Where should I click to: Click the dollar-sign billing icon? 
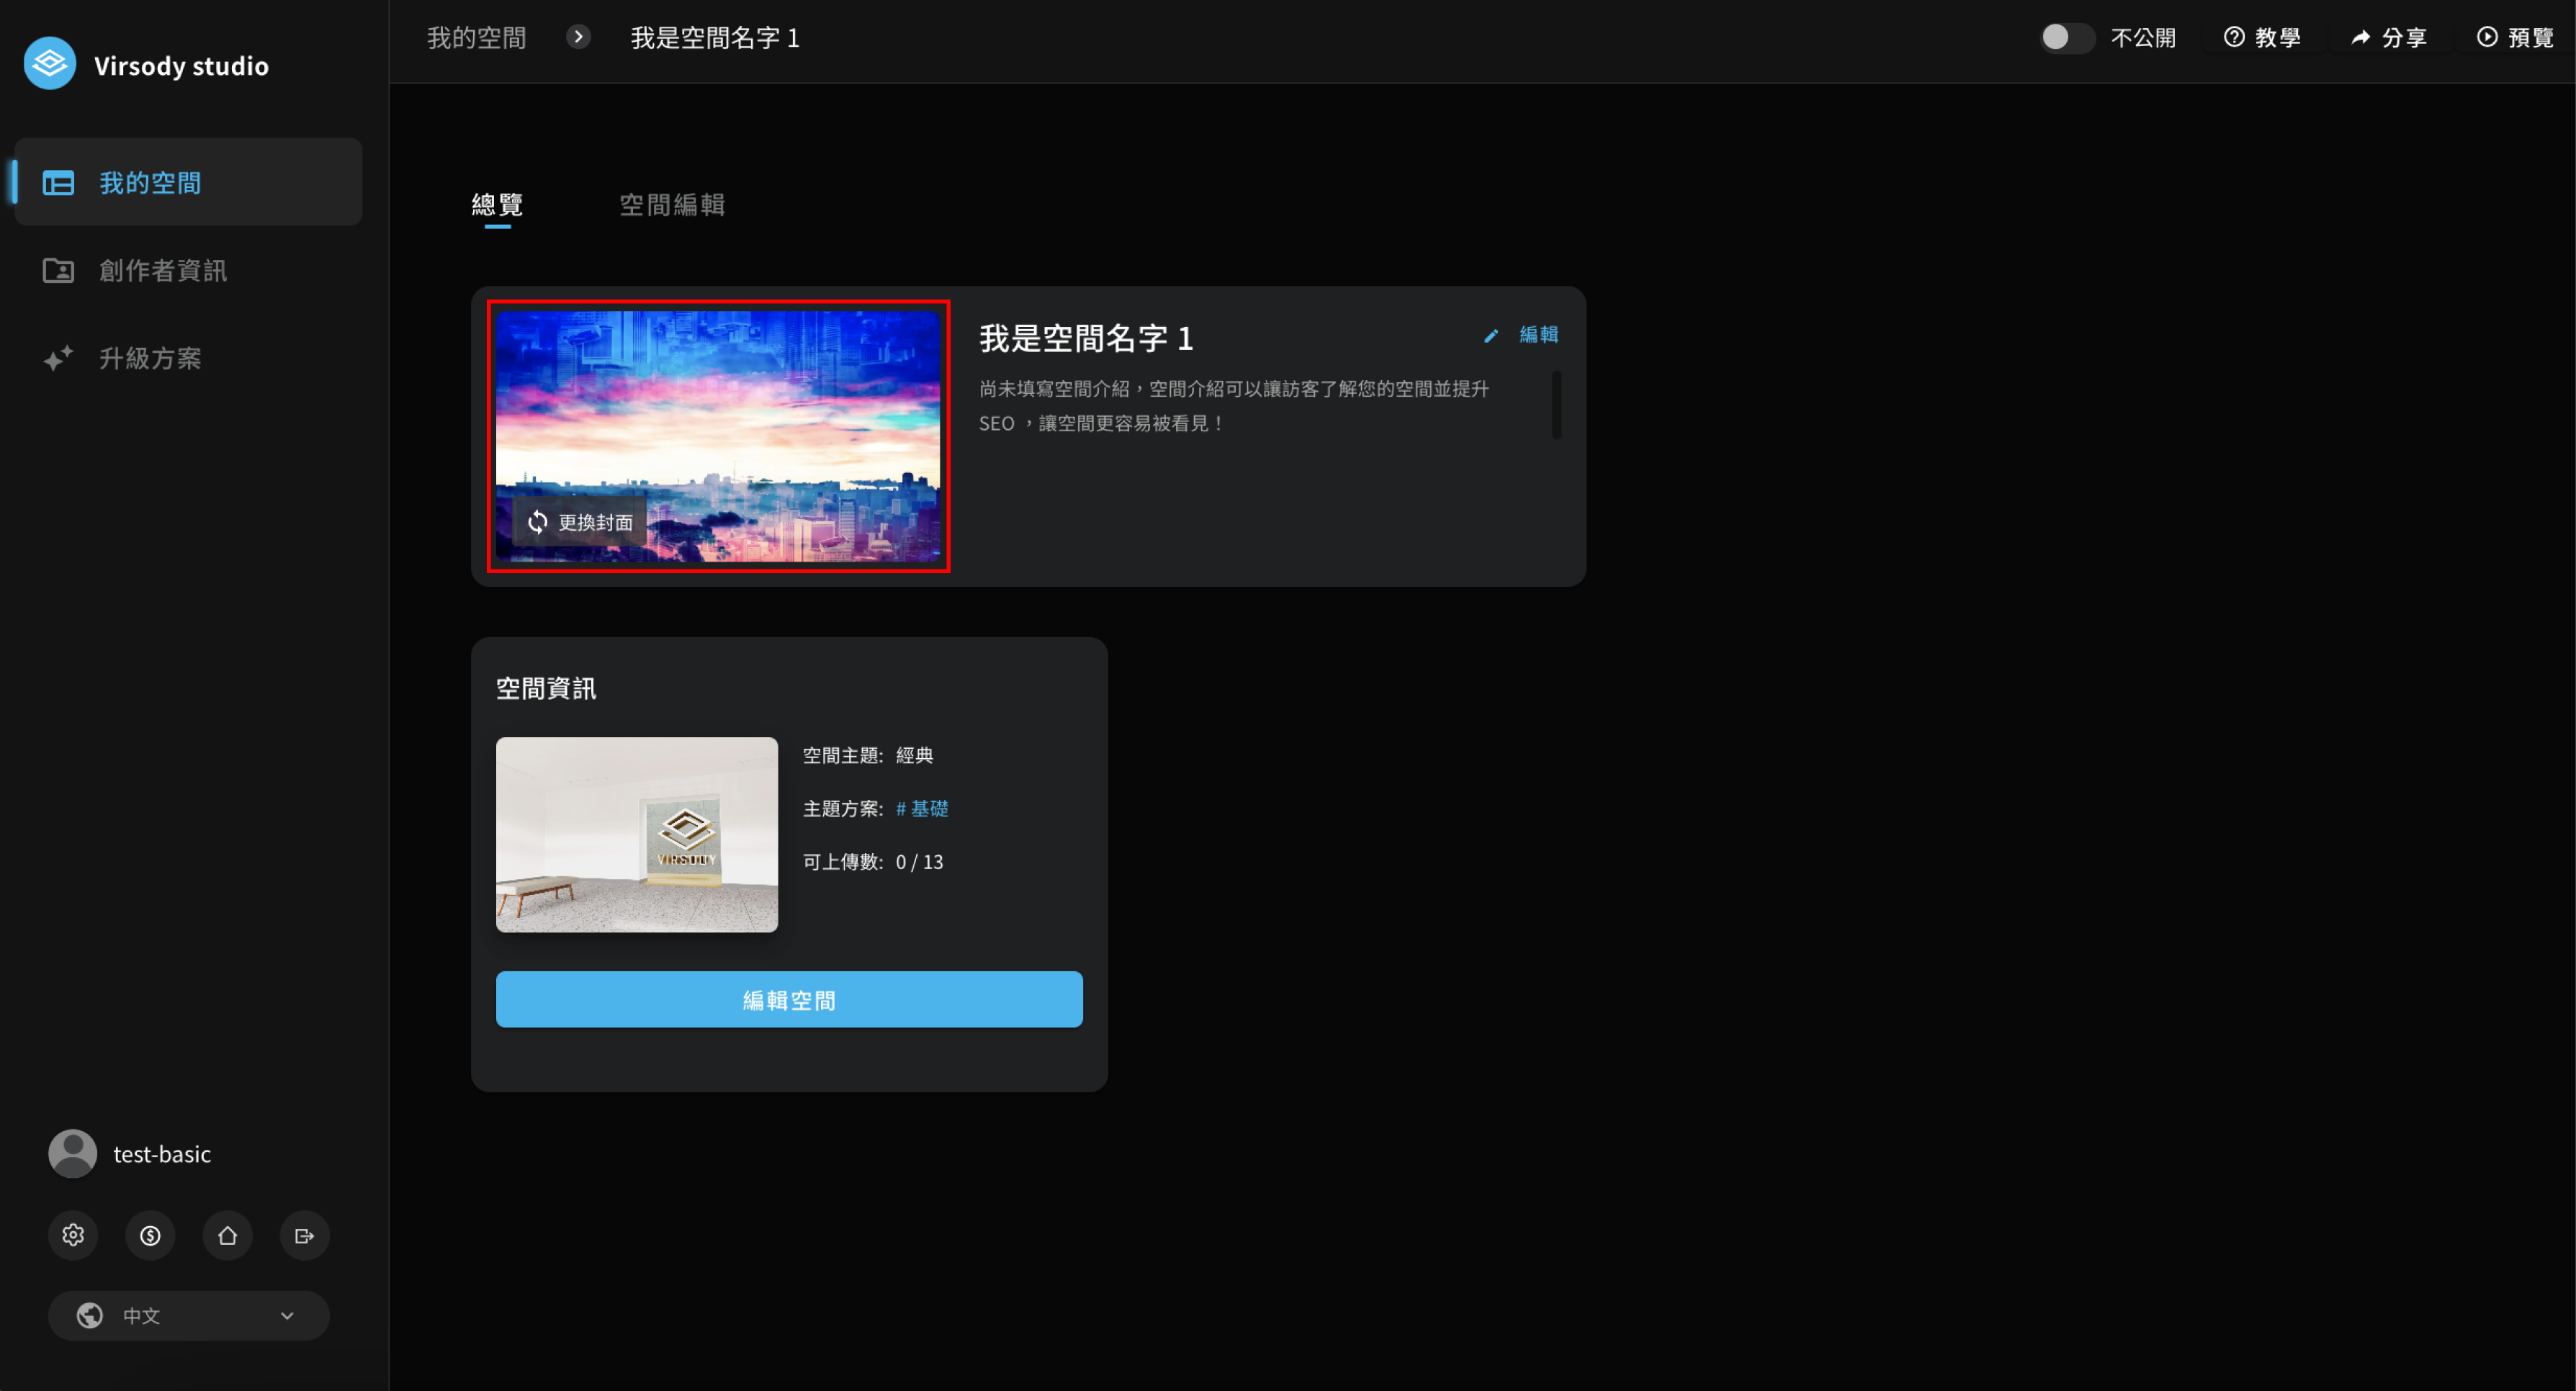(x=150, y=1235)
